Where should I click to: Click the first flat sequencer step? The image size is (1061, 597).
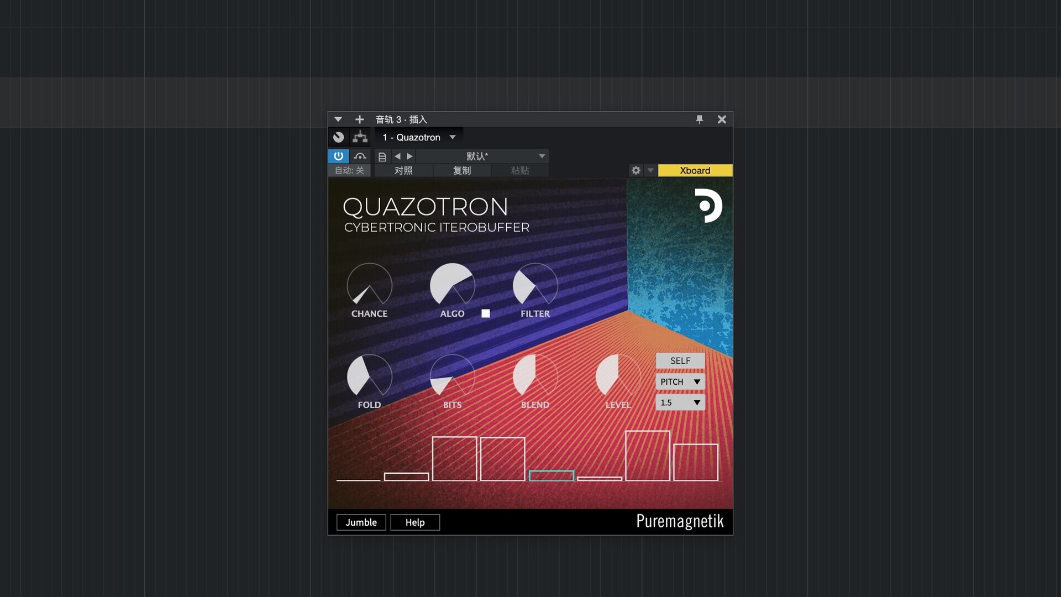click(x=358, y=480)
